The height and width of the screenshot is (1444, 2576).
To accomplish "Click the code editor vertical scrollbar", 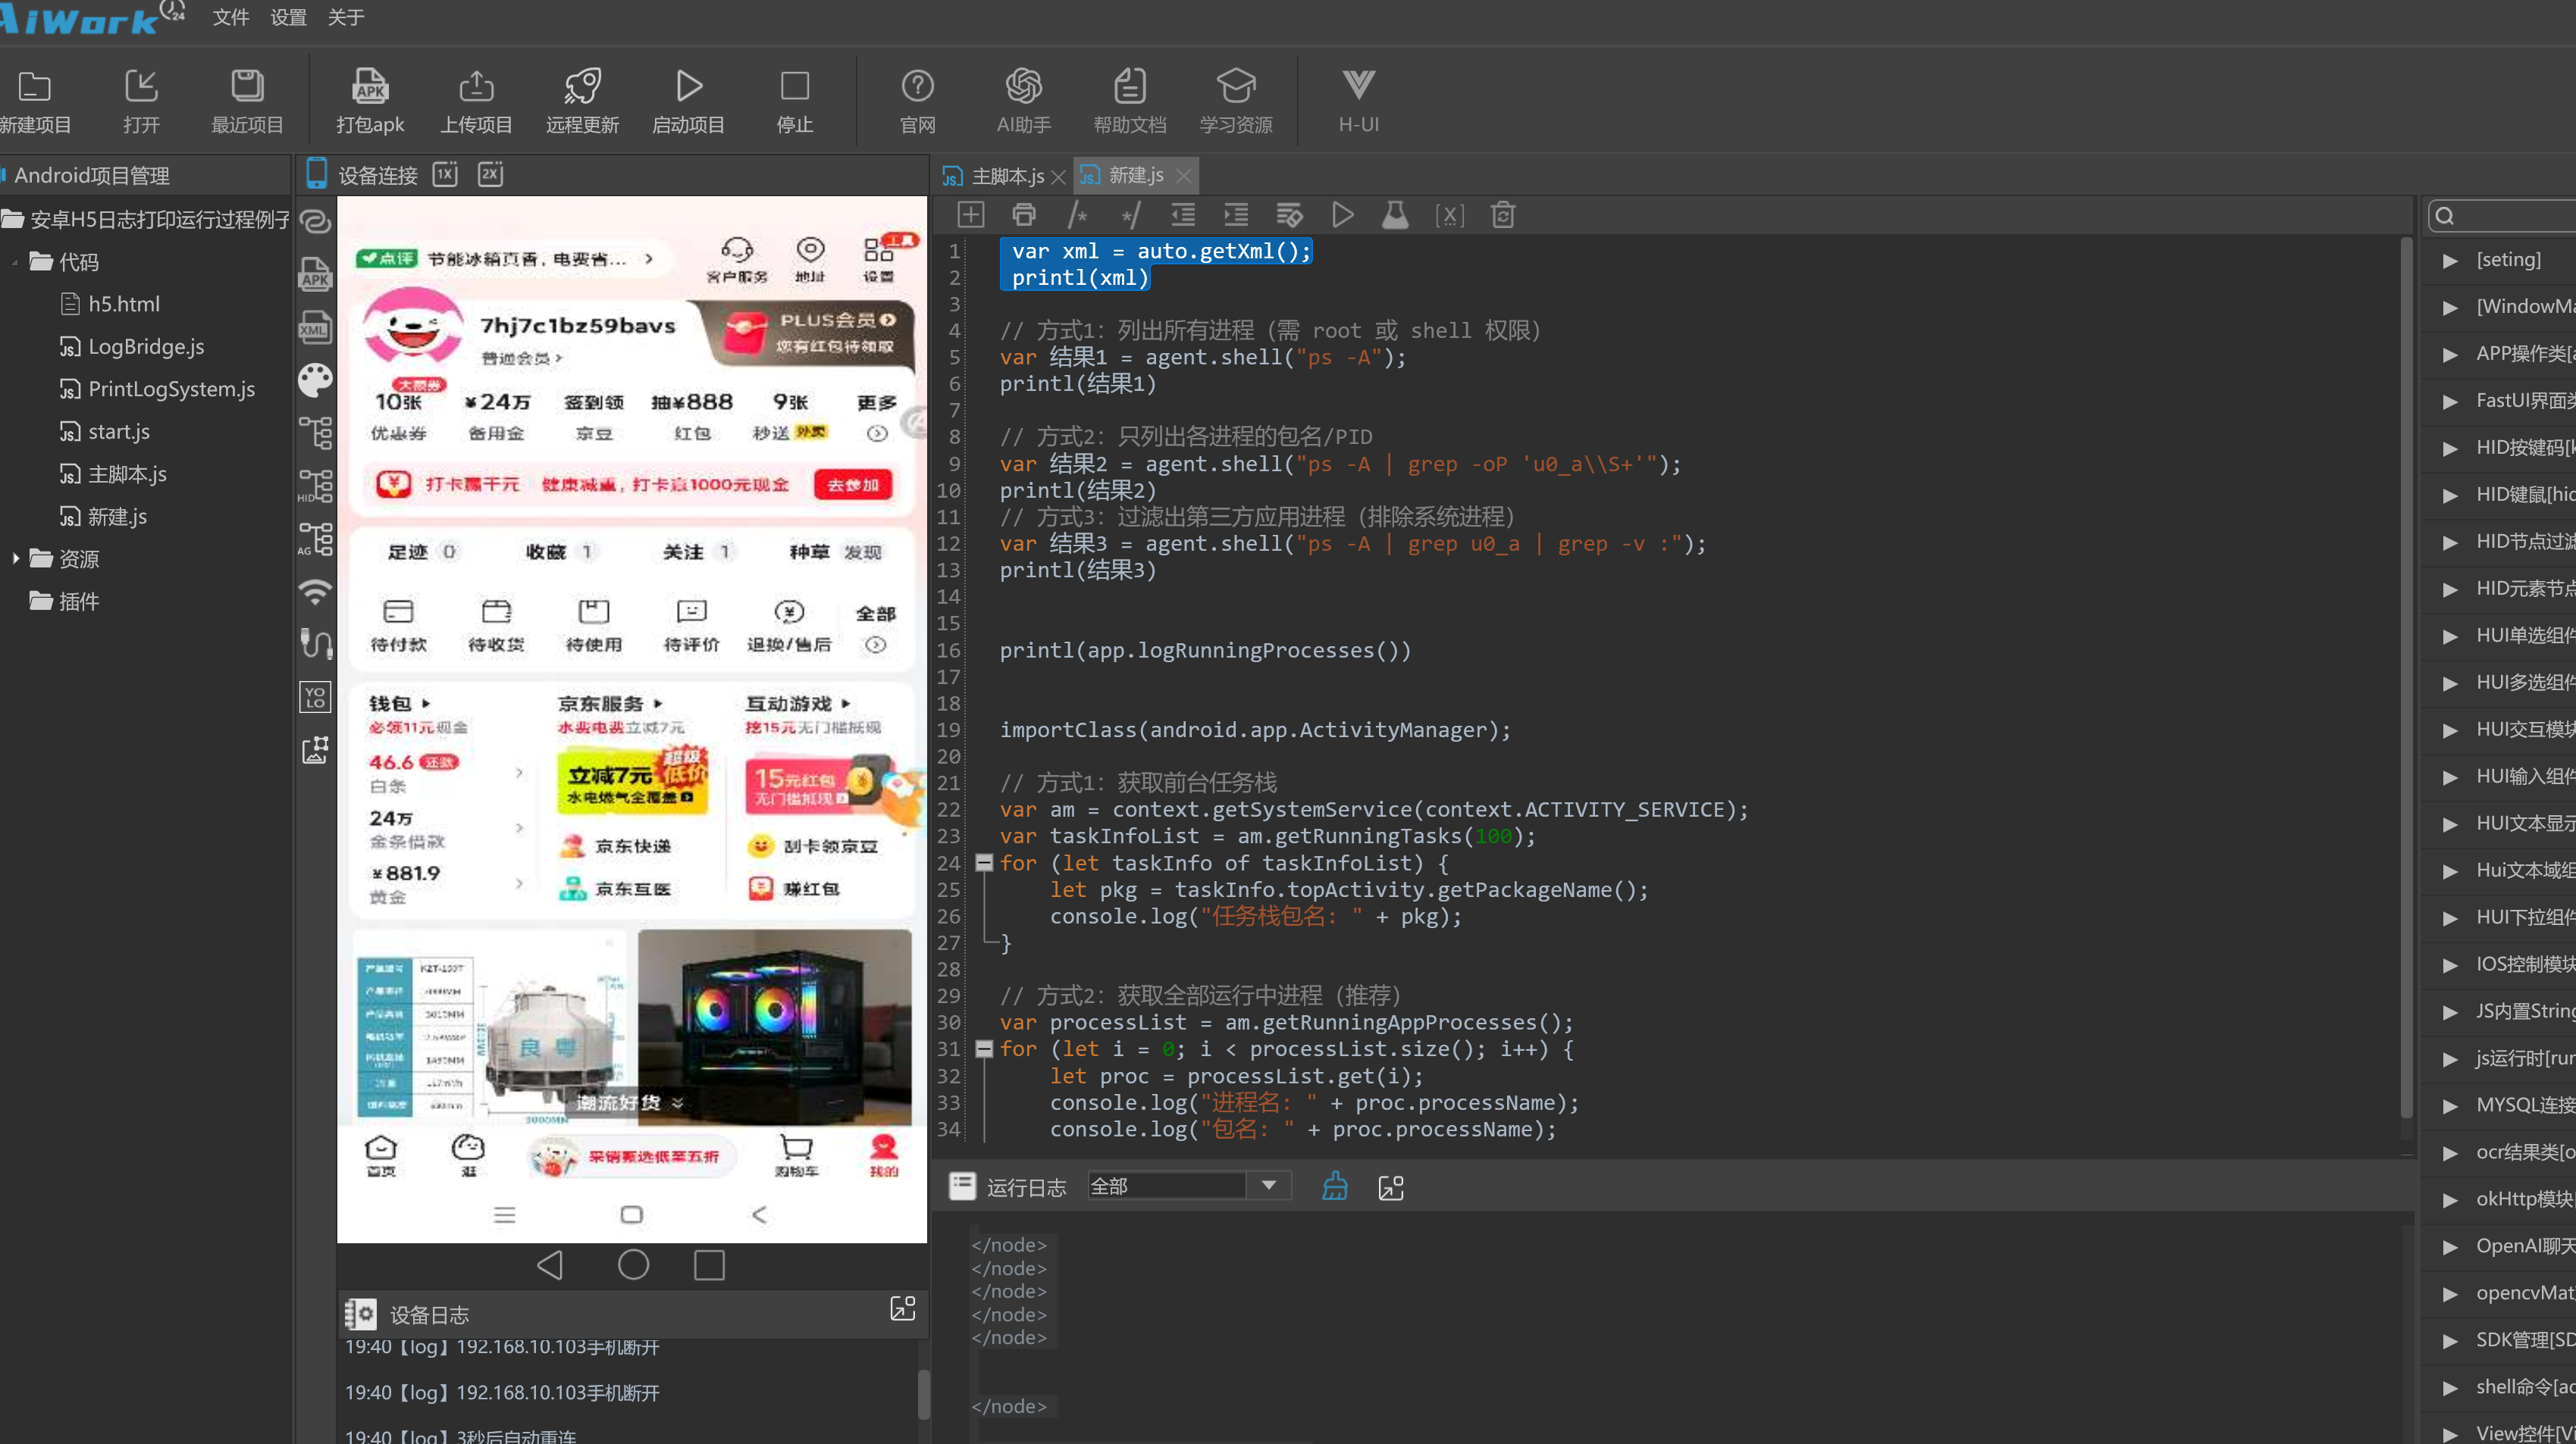I will point(2407,677).
